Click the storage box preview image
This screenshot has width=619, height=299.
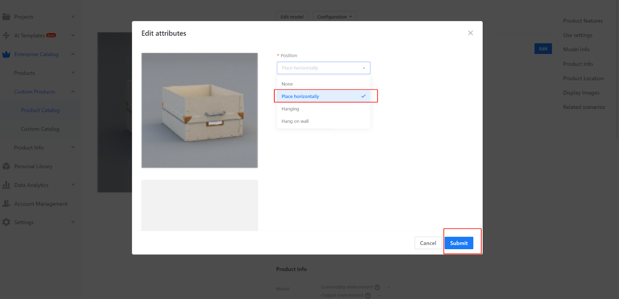pyautogui.click(x=200, y=110)
